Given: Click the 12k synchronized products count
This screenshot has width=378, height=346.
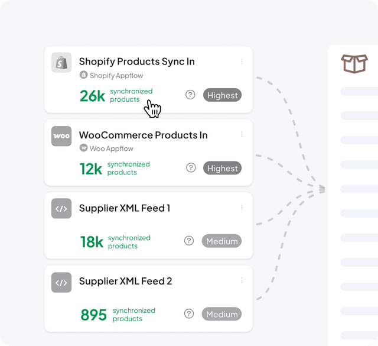Looking at the screenshot, I should pyautogui.click(x=115, y=169).
